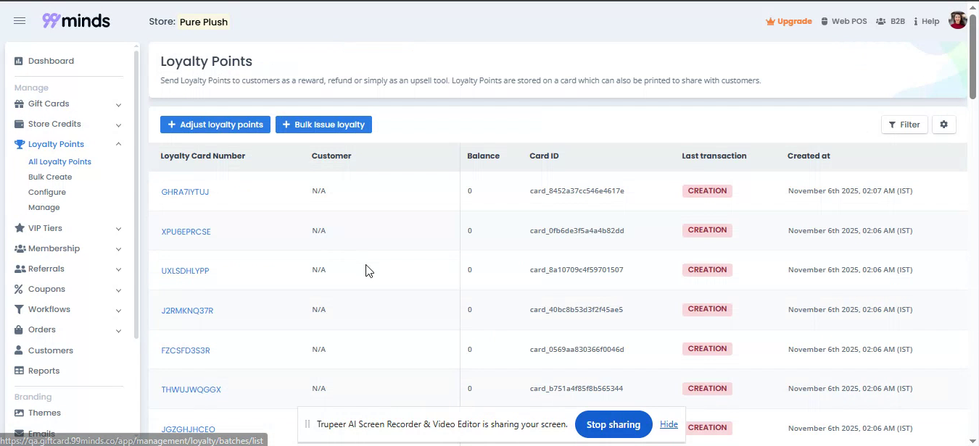Open loyalty card XPU6EPRCSE
Image resolution: width=979 pixels, height=446 pixels.
pos(186,232)
